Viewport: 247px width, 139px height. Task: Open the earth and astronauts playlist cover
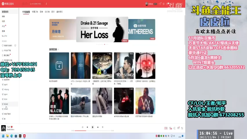(102, 65)
